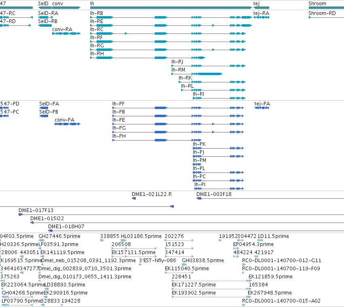Click EST EK171227.5prime
The height and width of the screenshot is (307, 344).
(x=194, y=285)
